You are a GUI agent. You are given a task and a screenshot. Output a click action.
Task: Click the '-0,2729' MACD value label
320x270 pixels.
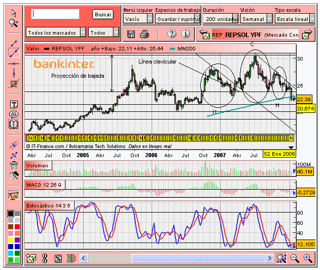pyautogui.click(x=306, y=193)
